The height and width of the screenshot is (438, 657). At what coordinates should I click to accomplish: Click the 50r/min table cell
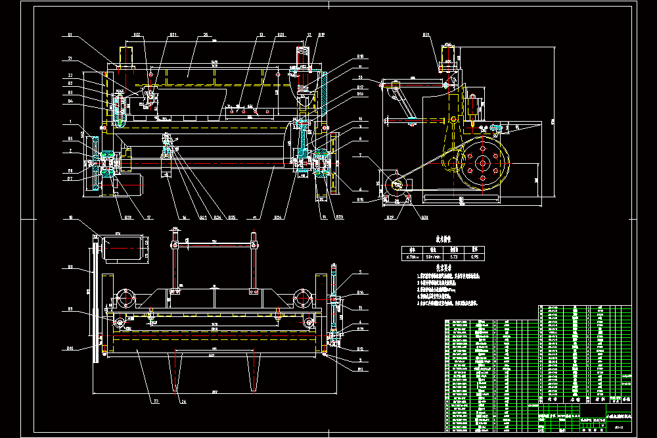tap(433, 256)
